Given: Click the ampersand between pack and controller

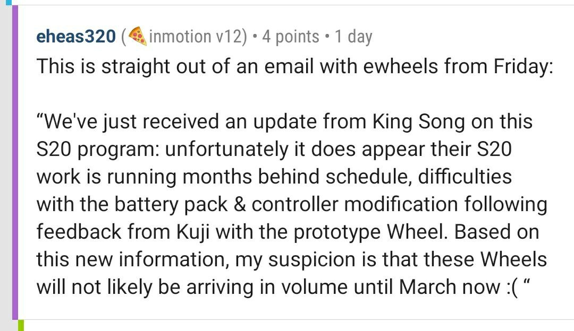Looking at the screenshot, I should tap(239, 205).
